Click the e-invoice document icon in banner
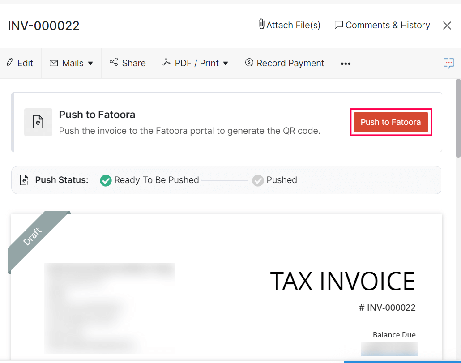 (38, 122)
